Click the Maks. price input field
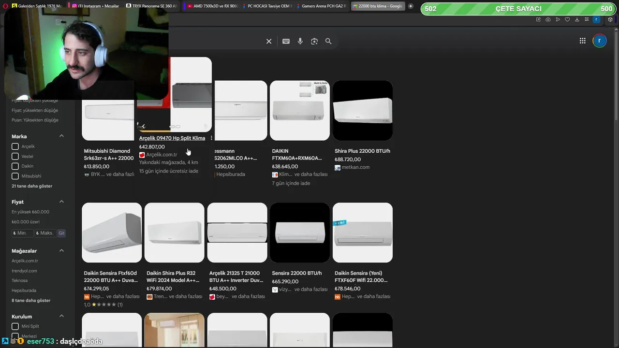 (45, 233)
